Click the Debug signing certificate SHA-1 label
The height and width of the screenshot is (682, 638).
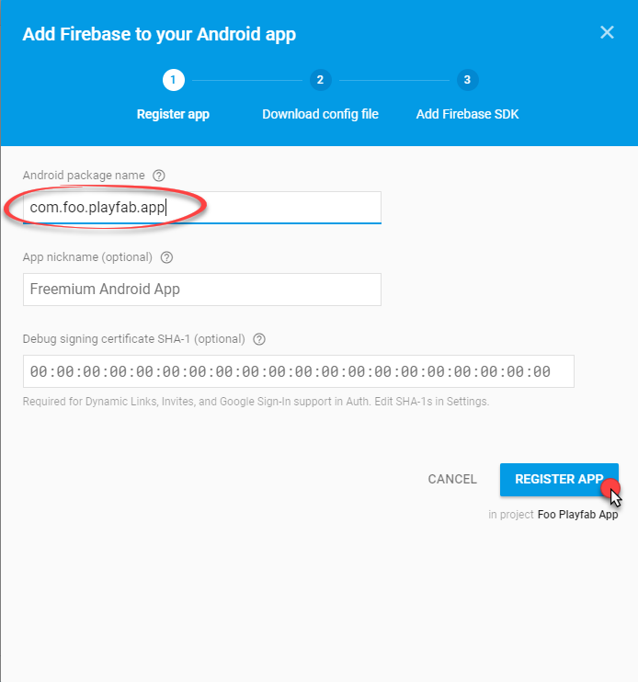tap(133, 339)
